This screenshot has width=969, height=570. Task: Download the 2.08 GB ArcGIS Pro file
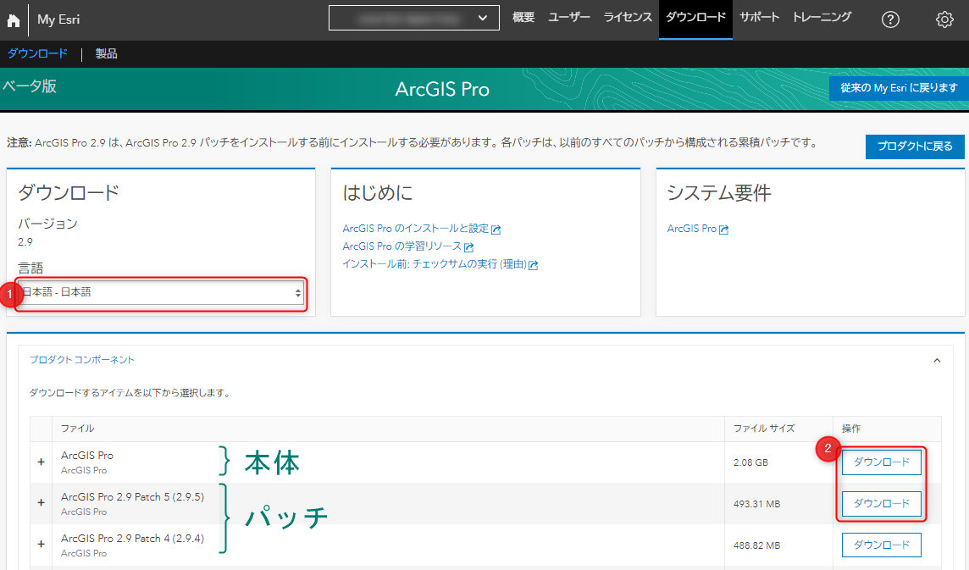881,462
